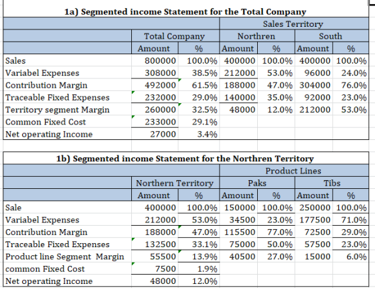Select the cell with value 132500
Screen dimensions: 375x288
[155, 244]
